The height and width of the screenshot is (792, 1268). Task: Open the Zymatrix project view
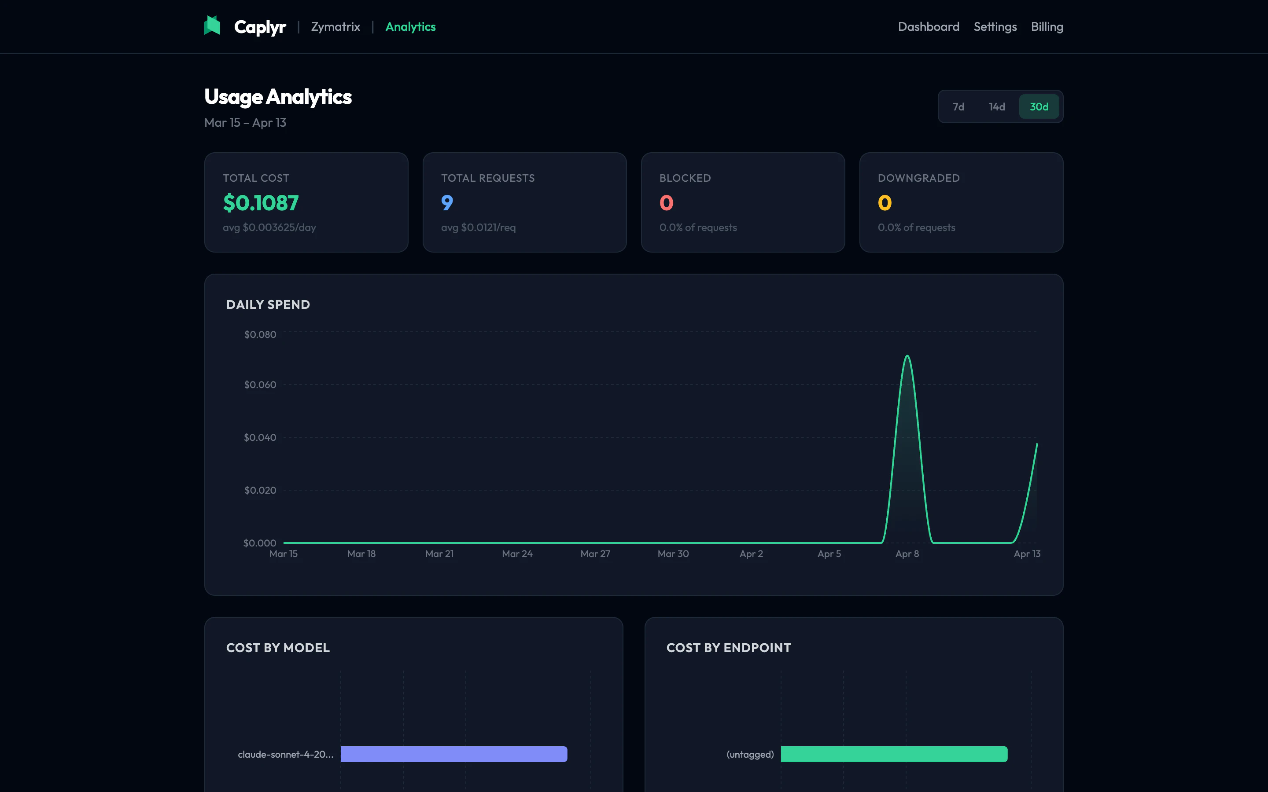click(335, 26)
